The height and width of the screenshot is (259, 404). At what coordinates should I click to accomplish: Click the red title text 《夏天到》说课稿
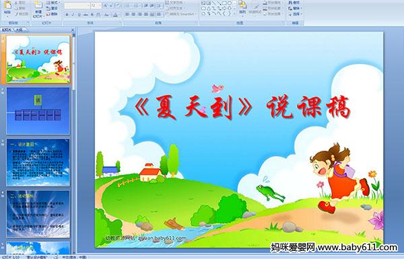[242, 108]
